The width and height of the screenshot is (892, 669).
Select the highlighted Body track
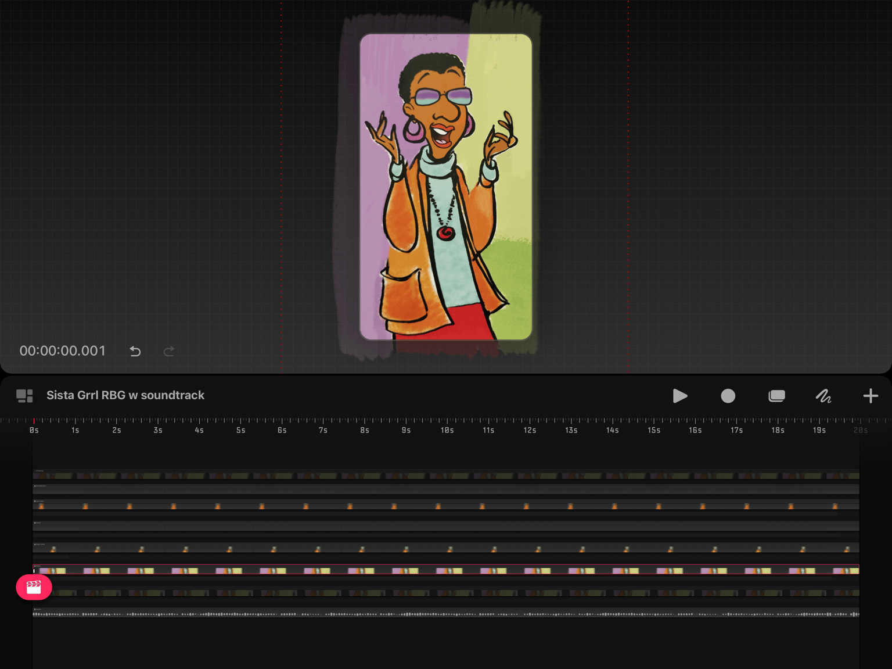[446, 569]
